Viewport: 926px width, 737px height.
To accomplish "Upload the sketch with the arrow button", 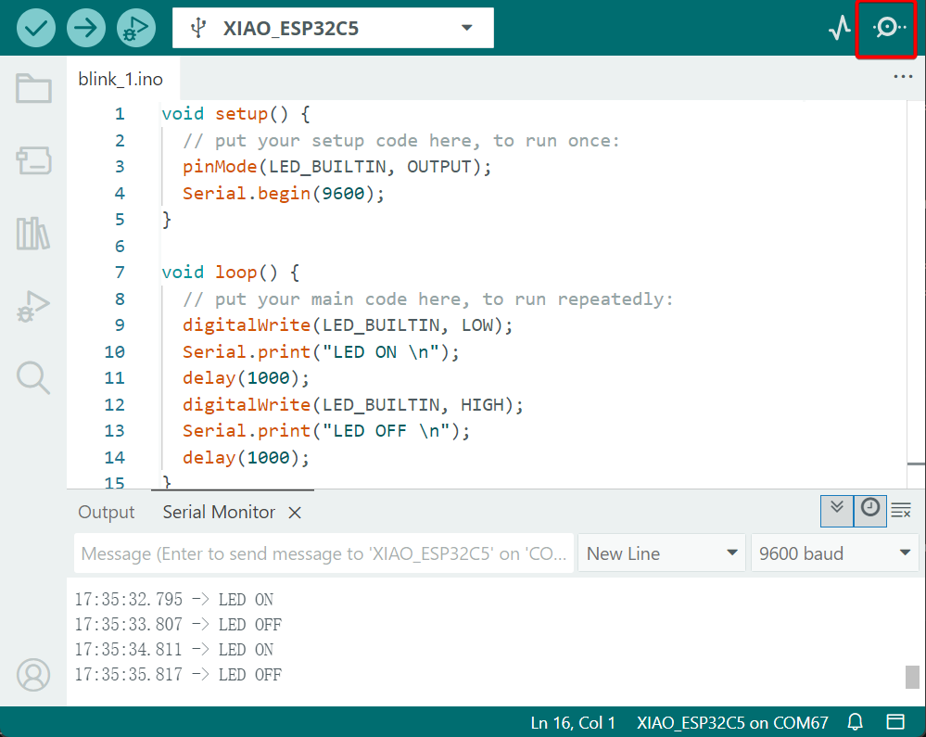I will coord(86,28).
